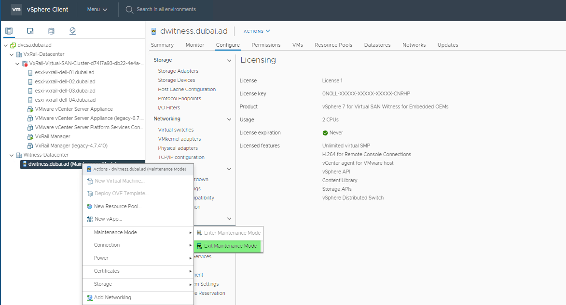Screen dimensions: 566x305
Task: Click the Exit Maintenance Mode icon
Action: [x=199, y=246]
